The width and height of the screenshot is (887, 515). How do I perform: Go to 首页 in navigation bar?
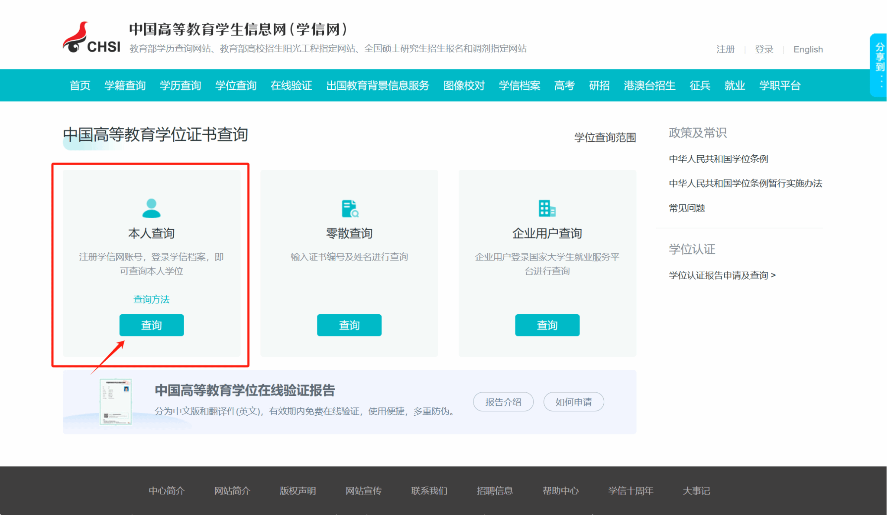(x=80, y=85)
